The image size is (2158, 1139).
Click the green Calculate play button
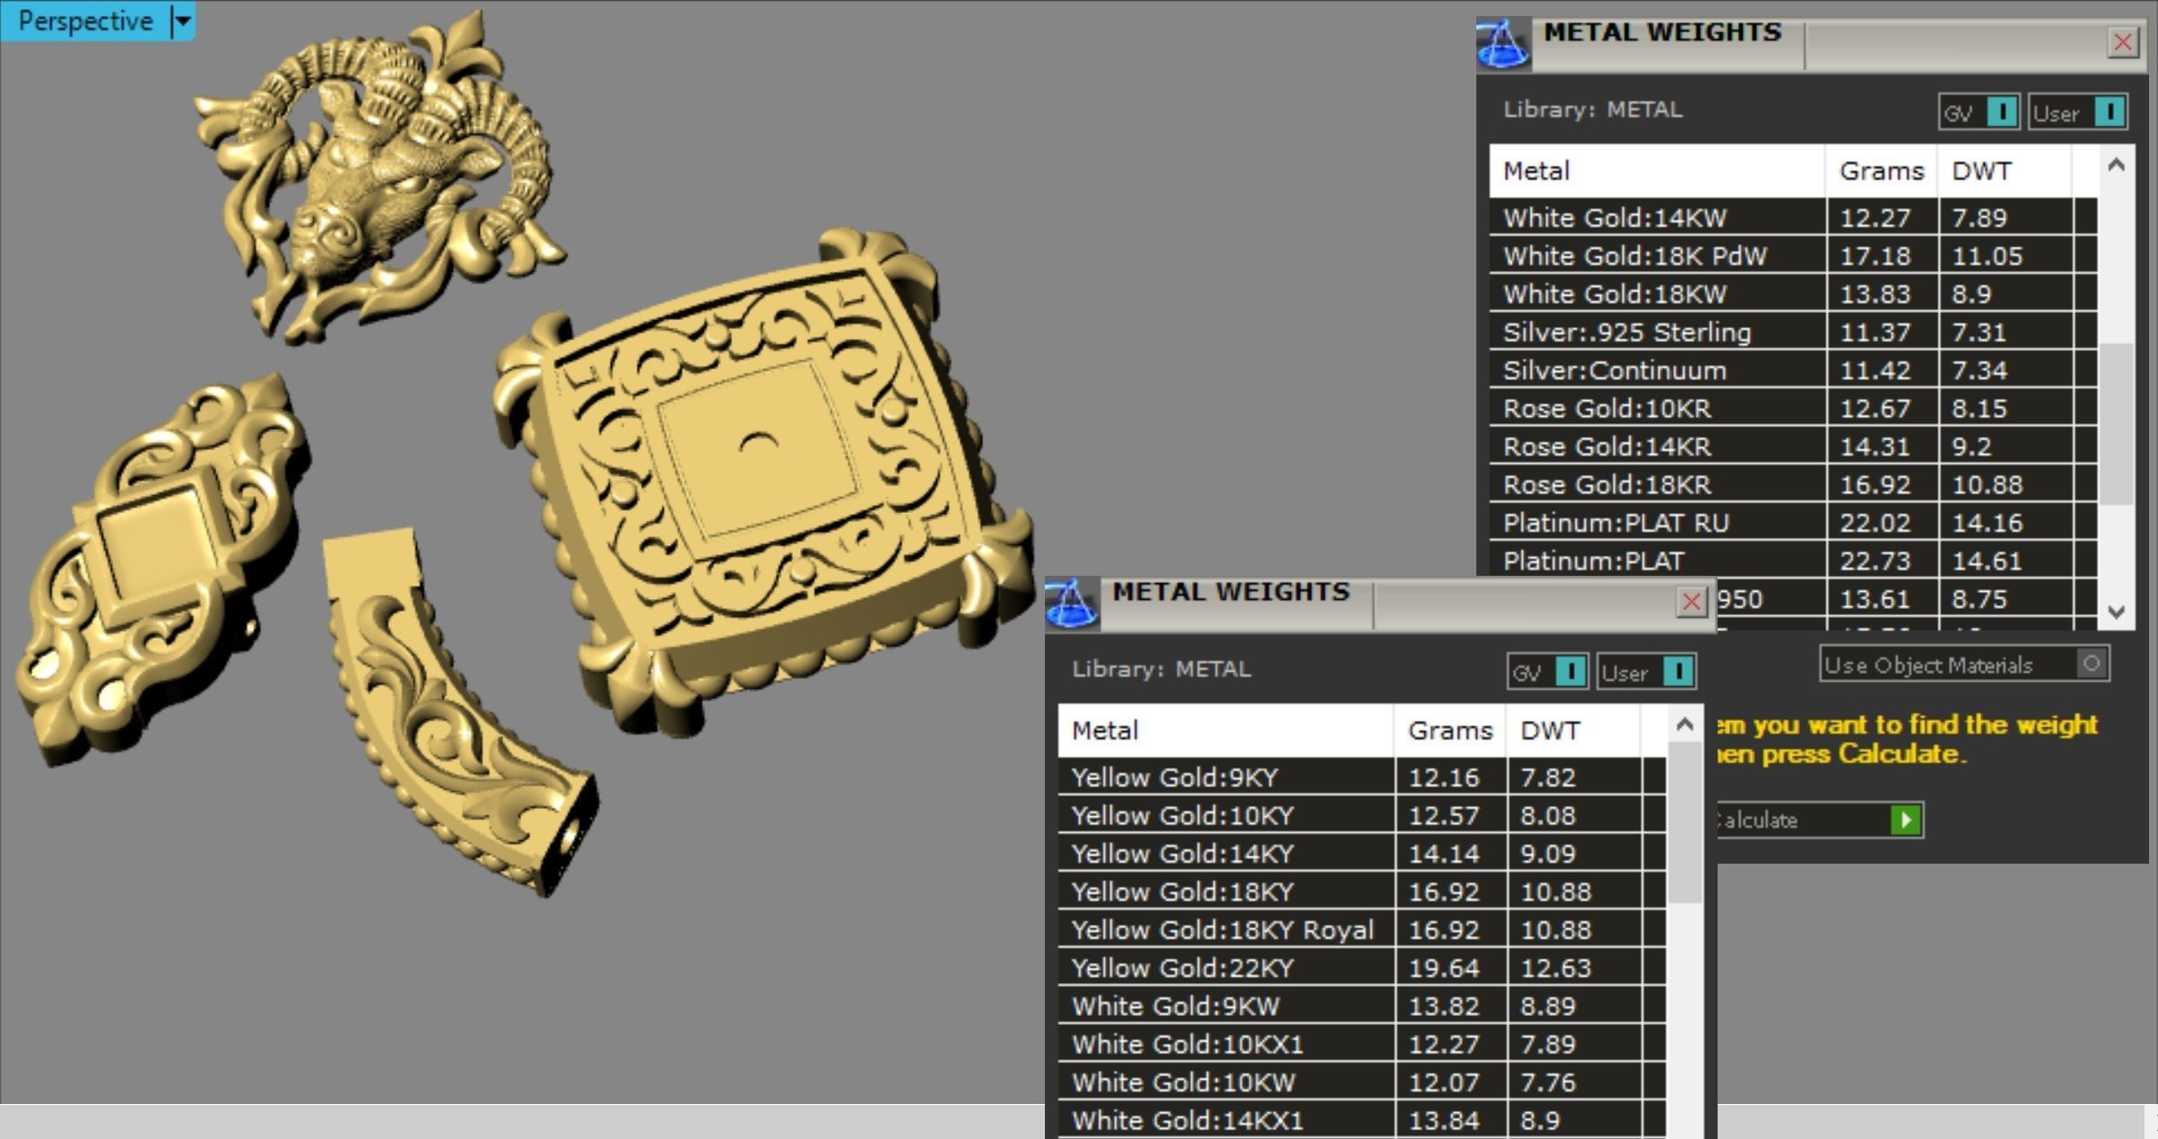1905,820
